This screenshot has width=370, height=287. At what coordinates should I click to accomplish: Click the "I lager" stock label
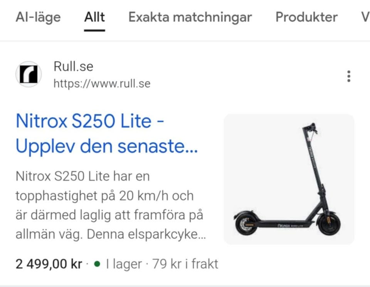click(x=124, y=264)
